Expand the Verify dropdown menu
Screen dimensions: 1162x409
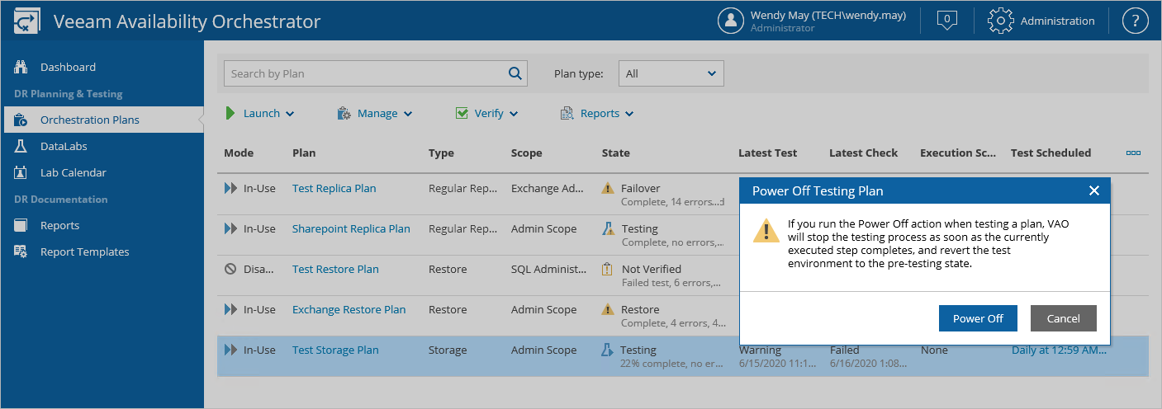pos(487,113)
